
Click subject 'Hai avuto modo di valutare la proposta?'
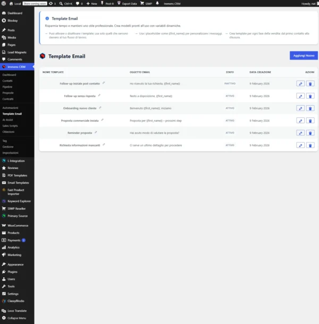click(155, 133)
